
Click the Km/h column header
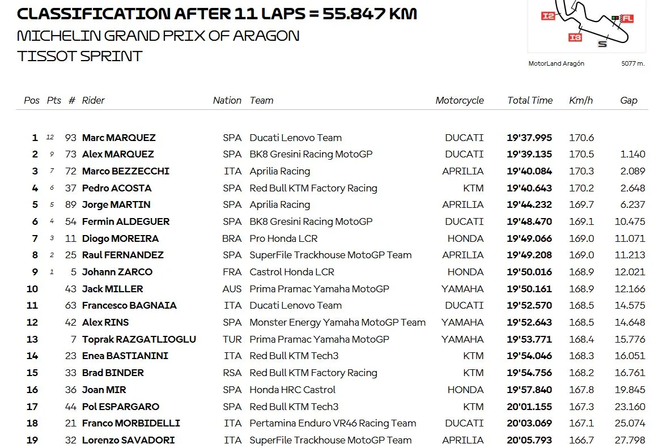[x=581, y=100]
